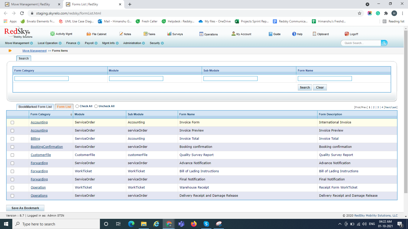
Task: Open the CustomerFile category link
Action: (x=41, y=155)
